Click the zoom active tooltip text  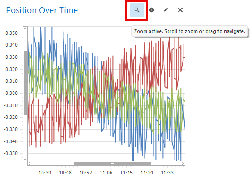tap(189, 31)
